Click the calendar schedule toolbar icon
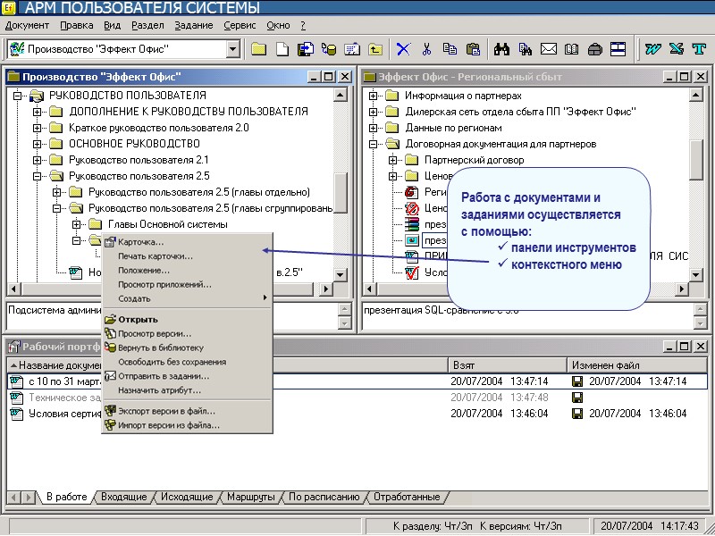715x536 pixels. (352, 49)
